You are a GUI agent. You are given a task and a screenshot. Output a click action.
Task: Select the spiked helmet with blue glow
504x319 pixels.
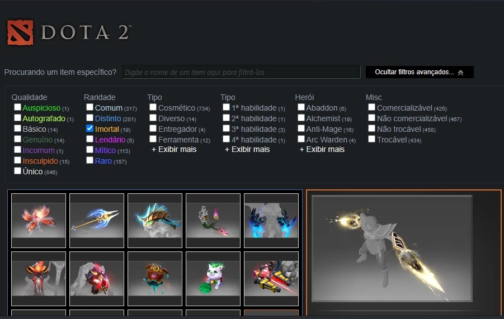155,221
